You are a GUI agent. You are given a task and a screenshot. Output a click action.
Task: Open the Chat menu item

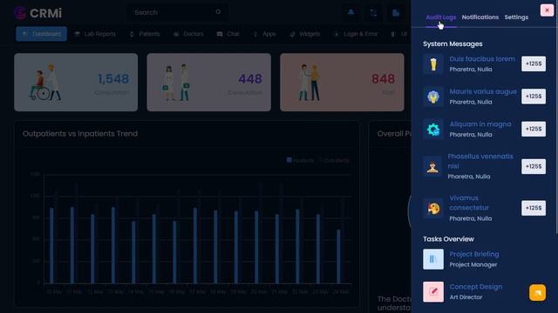pos(228,34)
